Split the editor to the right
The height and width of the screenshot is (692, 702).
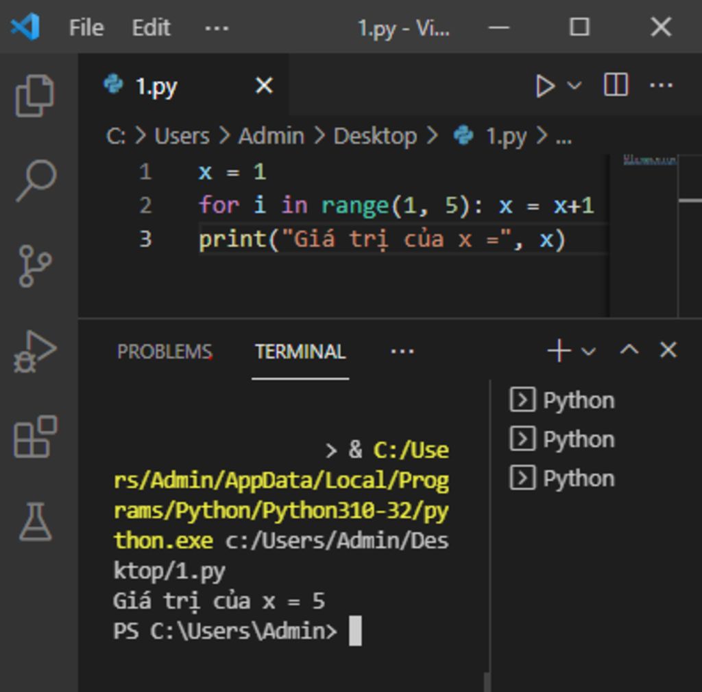click(x=616, y=84)
